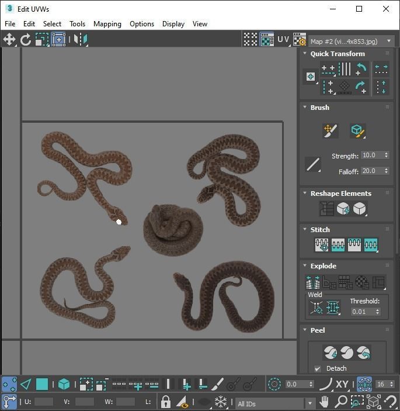Open the Tools menu
This screenshot has height=411, width=400.
77,24
